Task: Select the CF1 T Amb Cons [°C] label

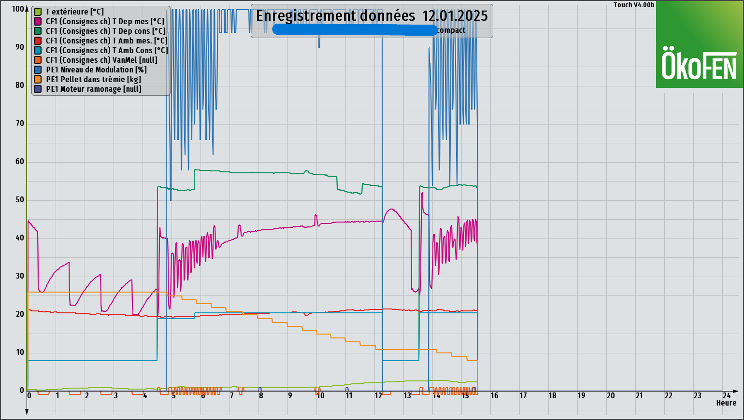Action: pyautogui.click(x=107, y=50)
